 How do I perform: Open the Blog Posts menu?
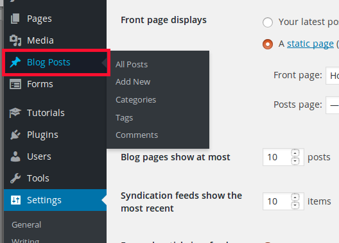[56, 62]
